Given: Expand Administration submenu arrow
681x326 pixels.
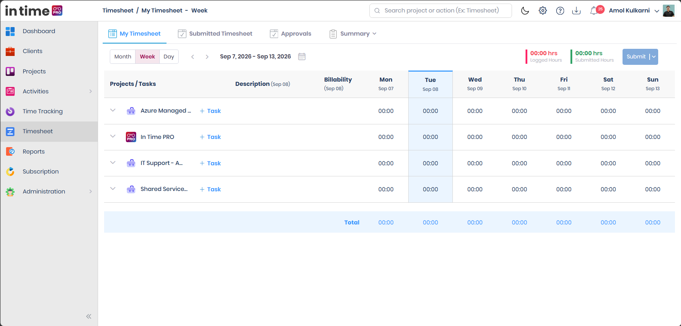Looking at the screenshot, I should pos(91,191).
